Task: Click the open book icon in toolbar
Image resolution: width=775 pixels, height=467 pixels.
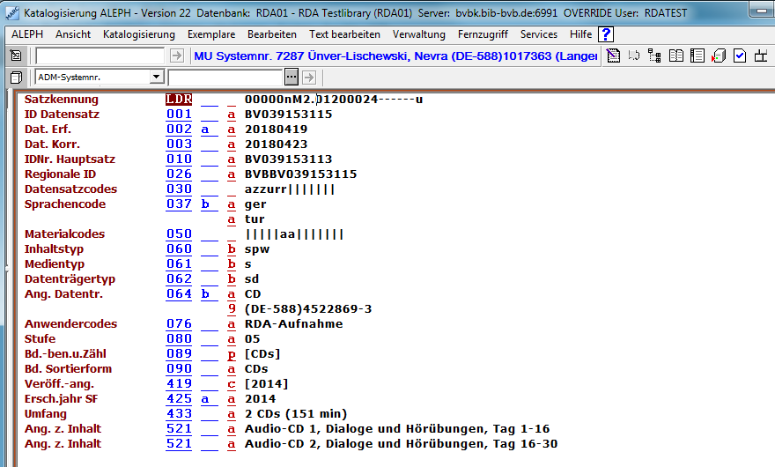Action: 676,56
